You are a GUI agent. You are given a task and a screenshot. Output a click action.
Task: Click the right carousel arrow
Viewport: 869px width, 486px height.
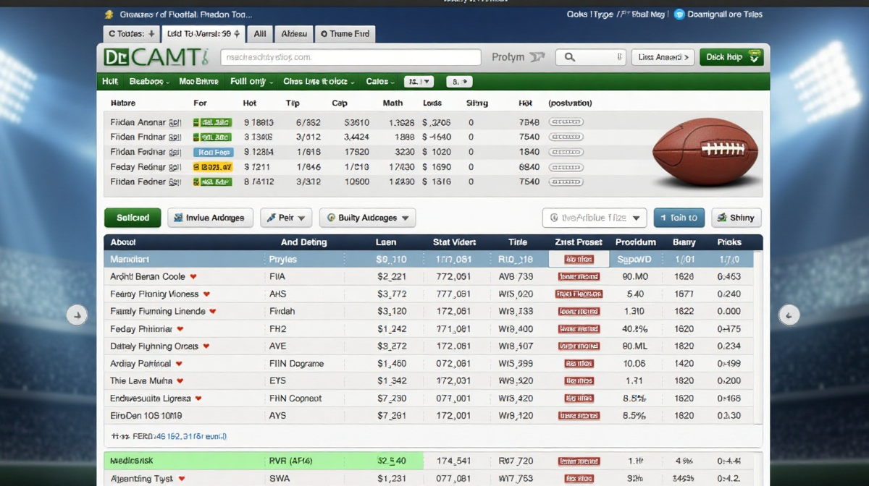tap(789, 315)
